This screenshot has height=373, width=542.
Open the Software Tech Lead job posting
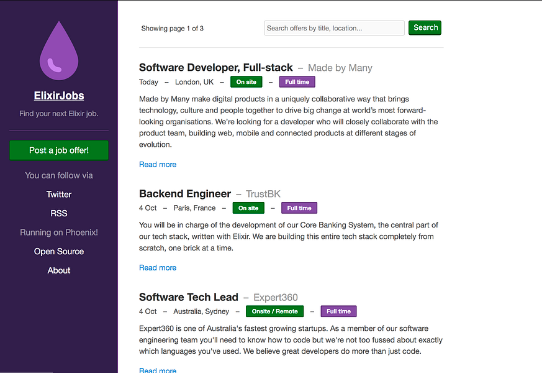pyautogui.click(x=188, y=297)
